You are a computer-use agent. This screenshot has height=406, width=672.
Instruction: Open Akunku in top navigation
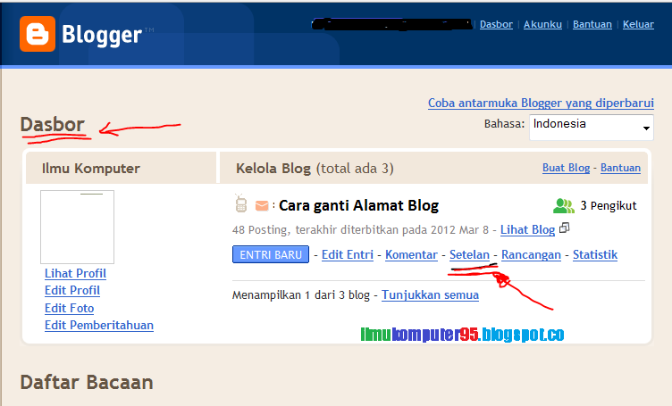pyautogui.click(x=542, y=24)
